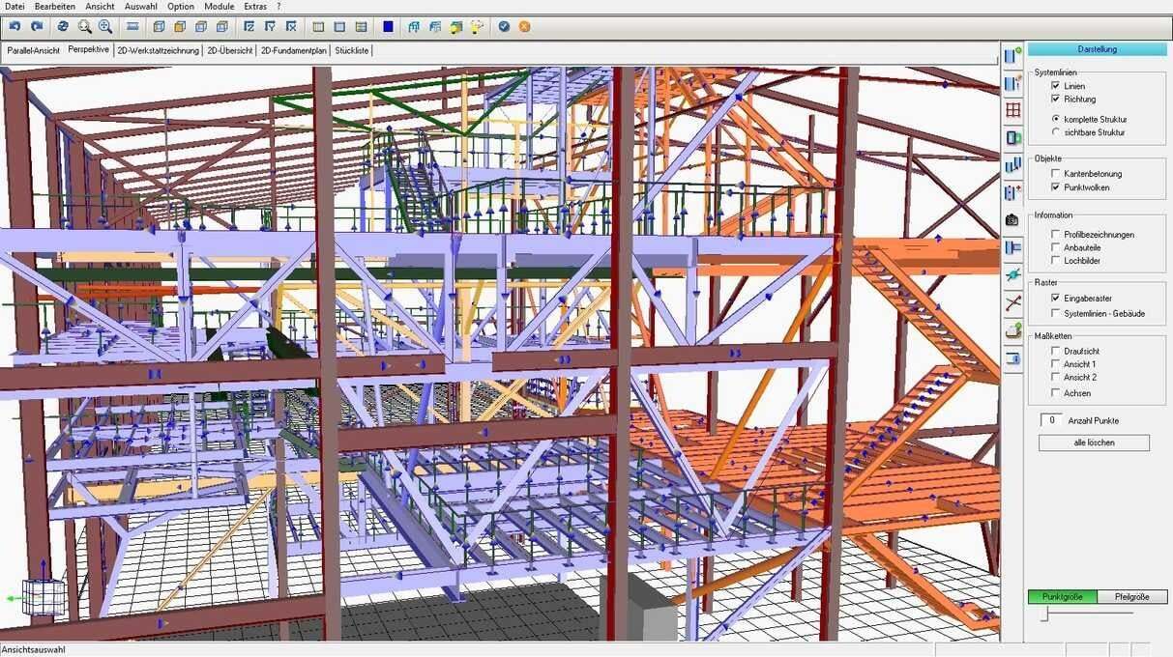Activate the measure tool in the toolbar
Image resolution: width=1173 pixels, height=657 pixels.
pos(132,26)
